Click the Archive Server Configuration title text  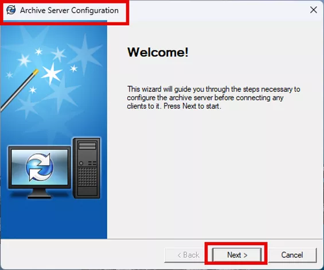point(69,10)
